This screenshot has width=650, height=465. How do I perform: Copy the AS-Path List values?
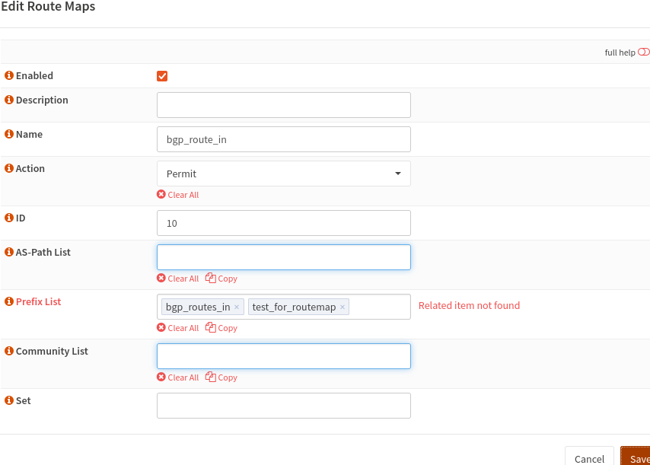(221, 279)
